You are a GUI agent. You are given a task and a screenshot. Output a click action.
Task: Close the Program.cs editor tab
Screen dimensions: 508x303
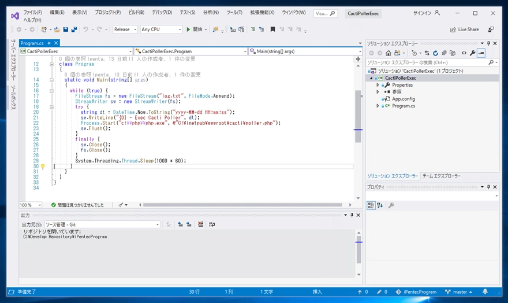click(56, 43)
